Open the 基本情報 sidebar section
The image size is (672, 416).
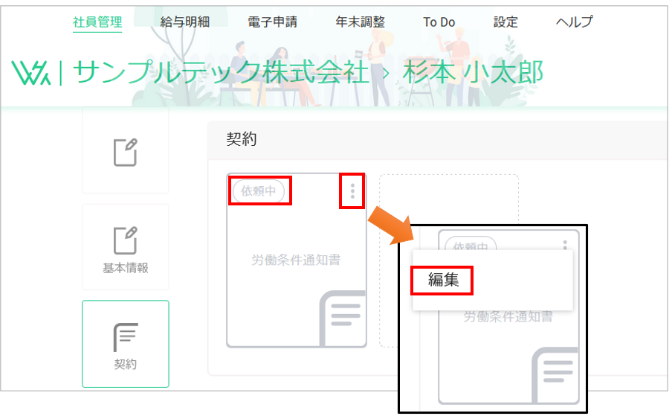point(125,247)
